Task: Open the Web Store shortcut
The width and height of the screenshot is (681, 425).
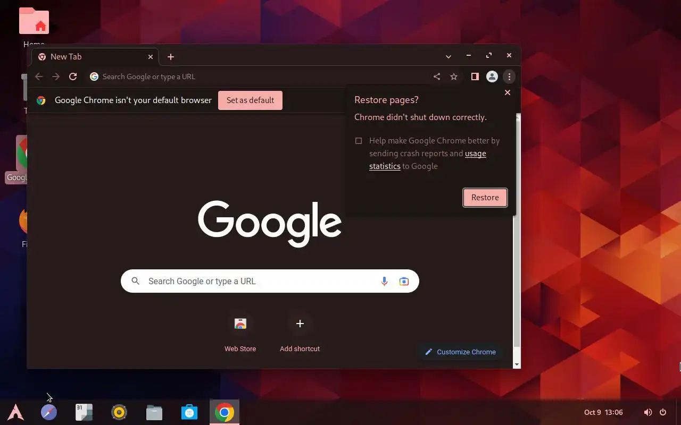Action: click(x=240, y=333)
